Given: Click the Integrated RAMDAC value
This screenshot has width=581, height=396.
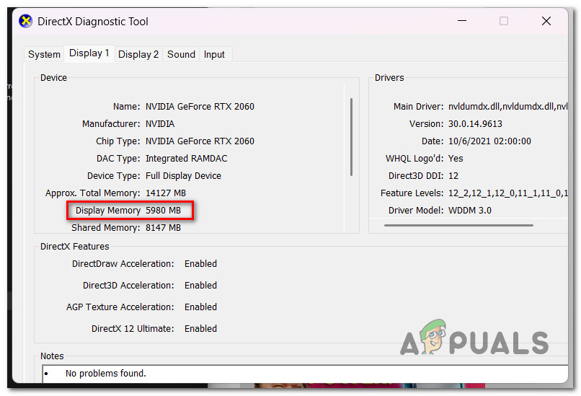Looking at the screenshot, I should (187, 159).
